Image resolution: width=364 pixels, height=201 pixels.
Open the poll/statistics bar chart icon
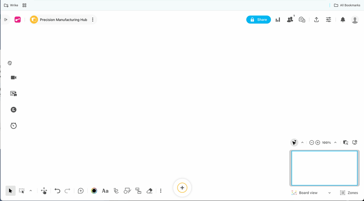pyautogui.click(x=278, y=20)
